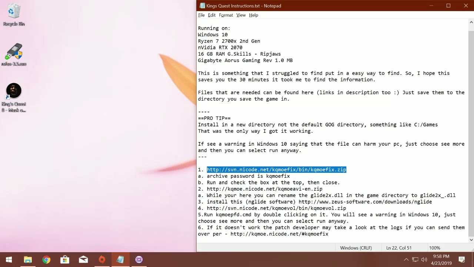Screen dimensions: 474x267
Task: Click the 'archive password is kqmoefix' line
Action: [244, 176]
